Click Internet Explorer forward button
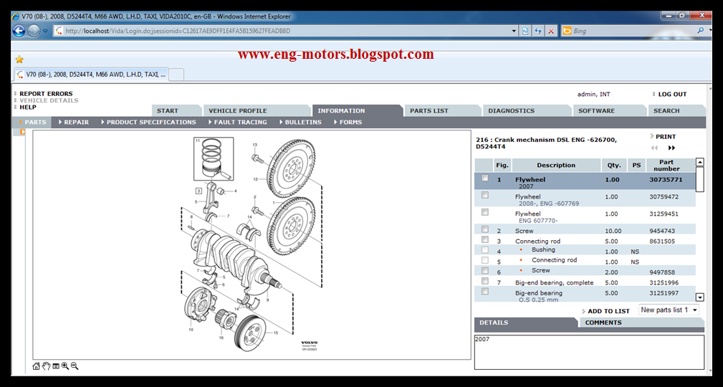Viewport: 723px width, 387px height. tap(34, 31)
